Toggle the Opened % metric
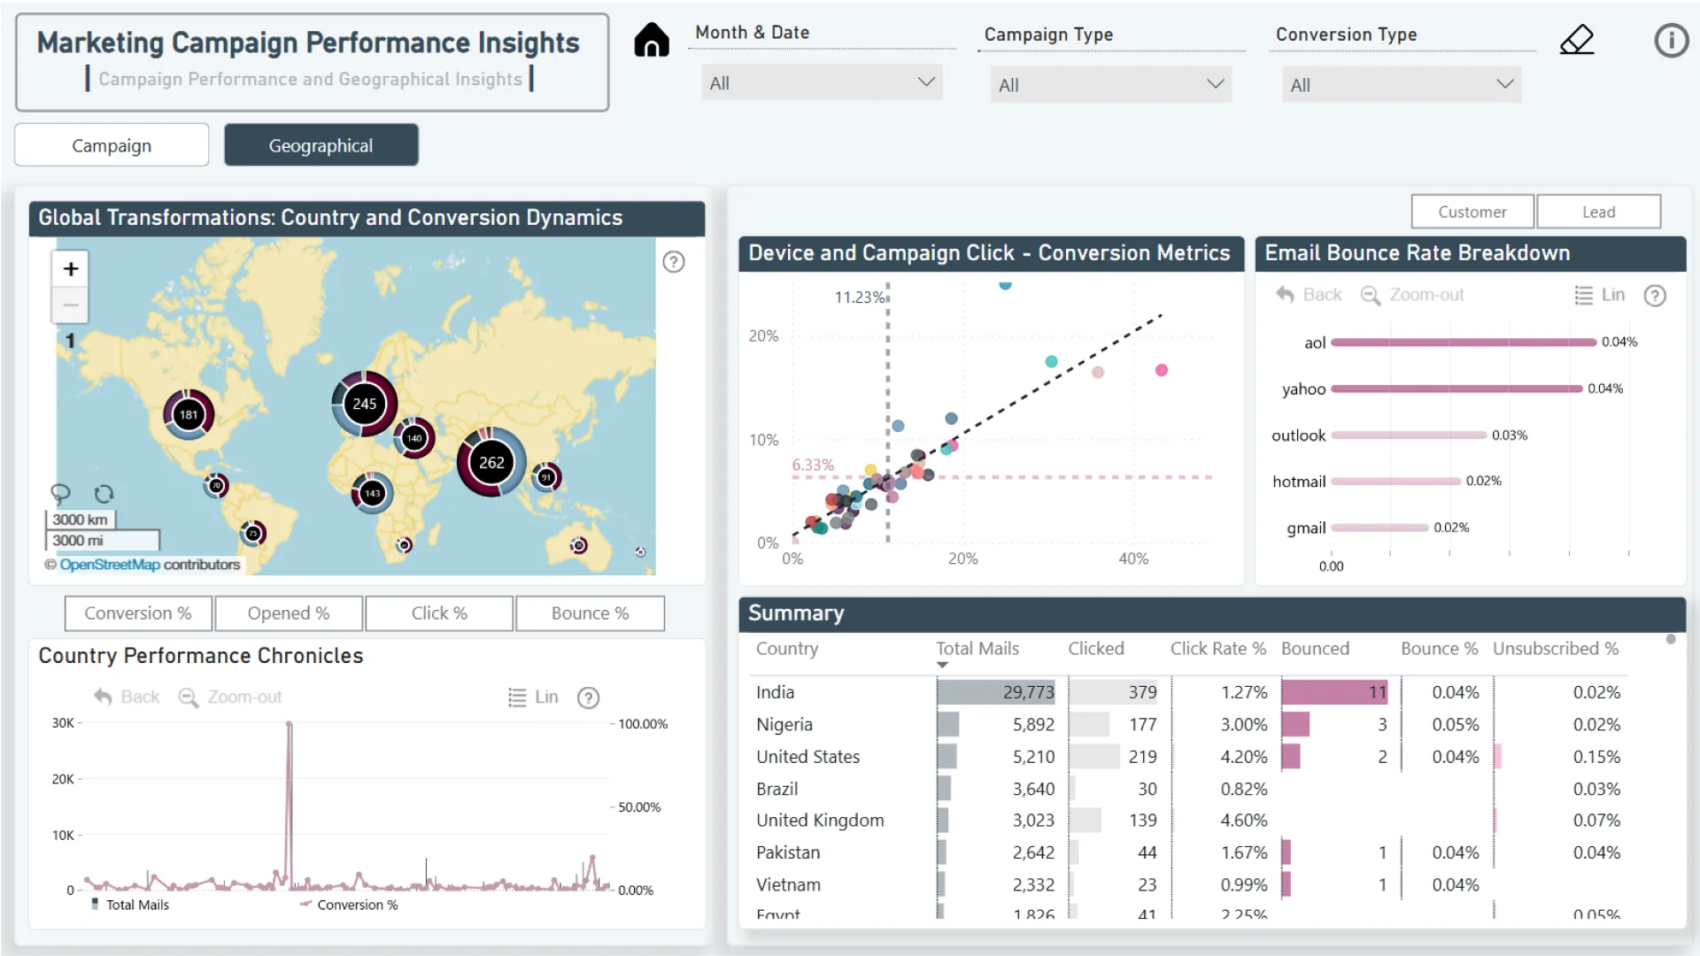Viewport: 1700px width, 956px height. tap(289, 613)
